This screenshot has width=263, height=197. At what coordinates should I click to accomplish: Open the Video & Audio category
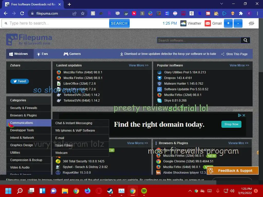(29, 167)
